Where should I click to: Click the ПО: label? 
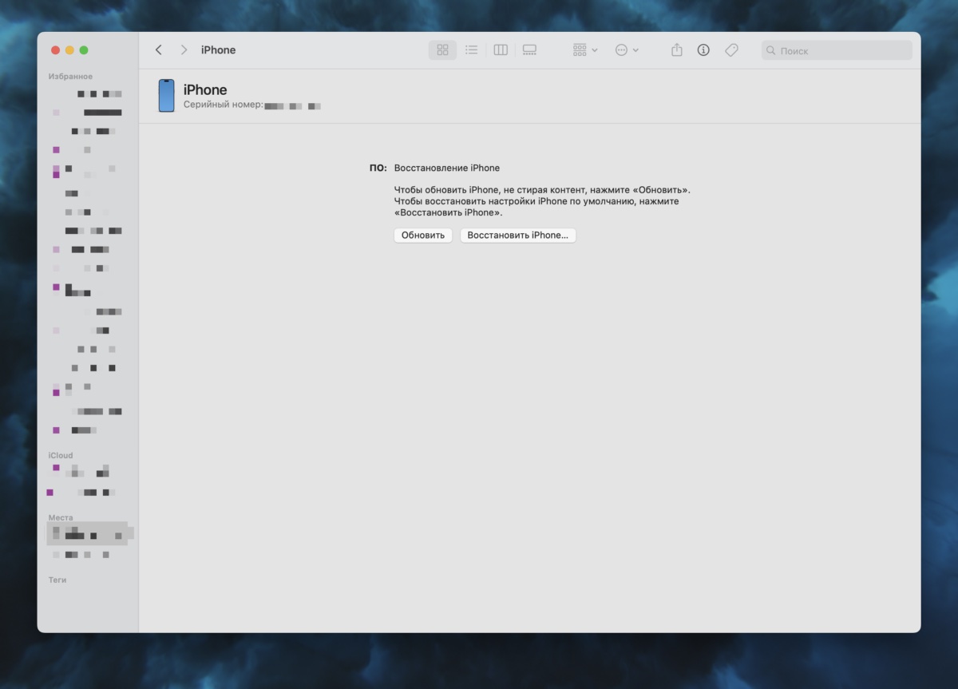pyautogui.click(x=378, y=168)
